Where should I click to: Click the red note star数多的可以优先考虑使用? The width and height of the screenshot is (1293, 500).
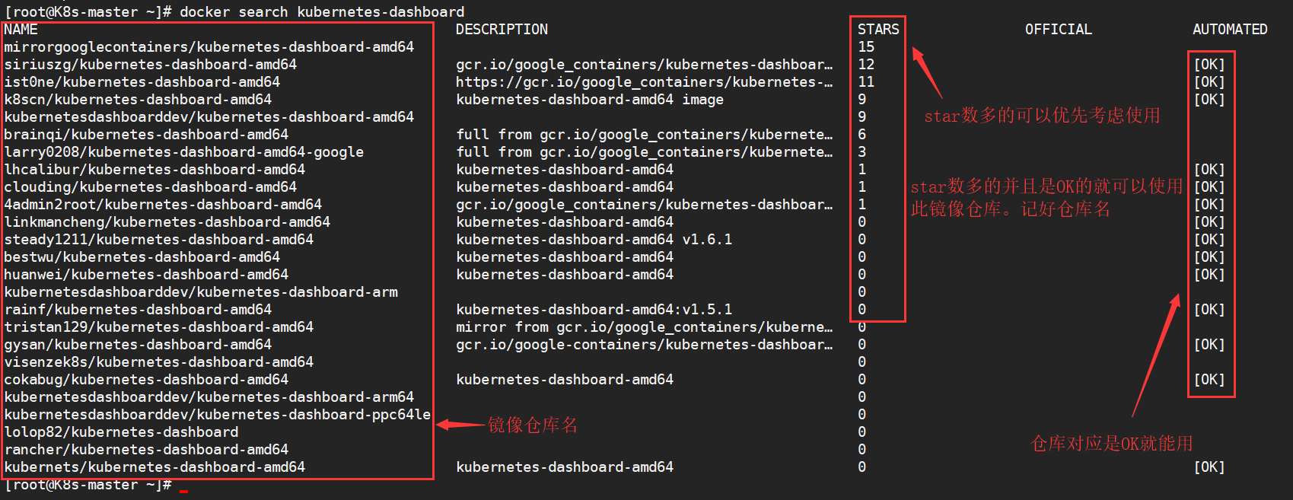tap(1042, 116)
